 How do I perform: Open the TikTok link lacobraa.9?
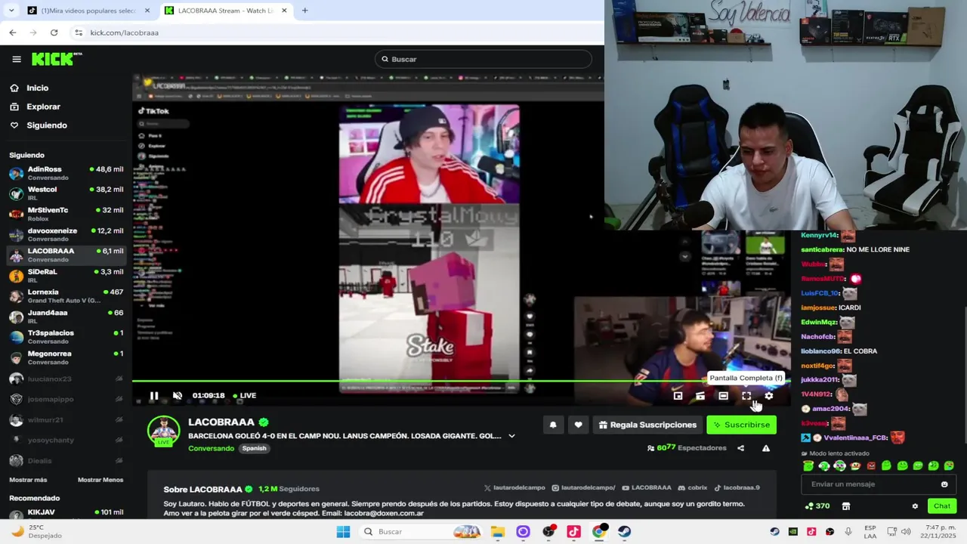coord(737,488)
